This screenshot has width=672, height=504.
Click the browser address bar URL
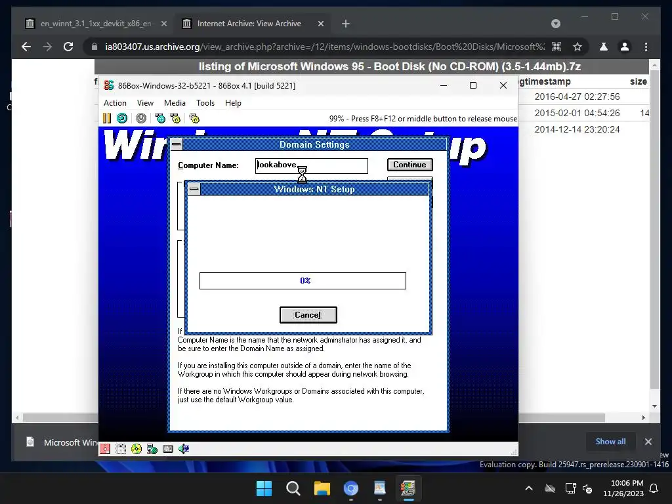(x=325, y=47)
